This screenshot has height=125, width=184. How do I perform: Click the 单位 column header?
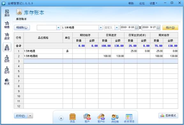[x=67, y=38]
